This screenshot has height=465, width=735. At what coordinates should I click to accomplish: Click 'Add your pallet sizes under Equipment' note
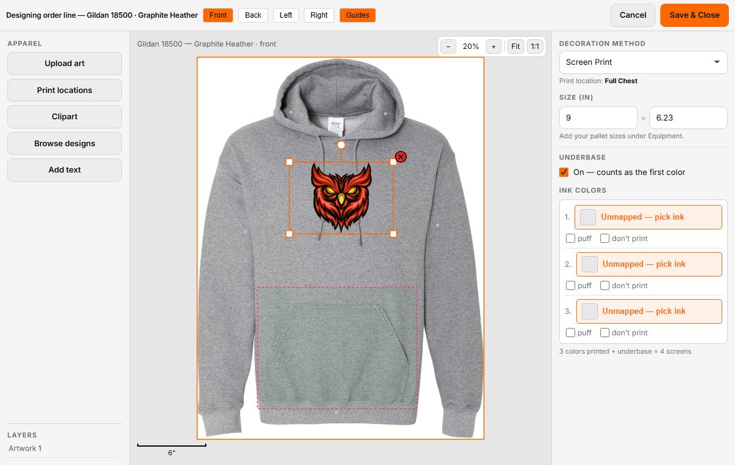point(621,136)
